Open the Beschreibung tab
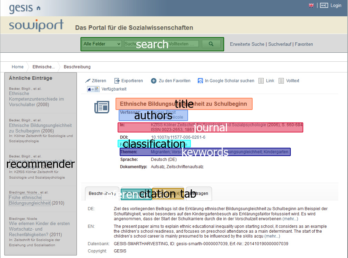 [102, 193]
